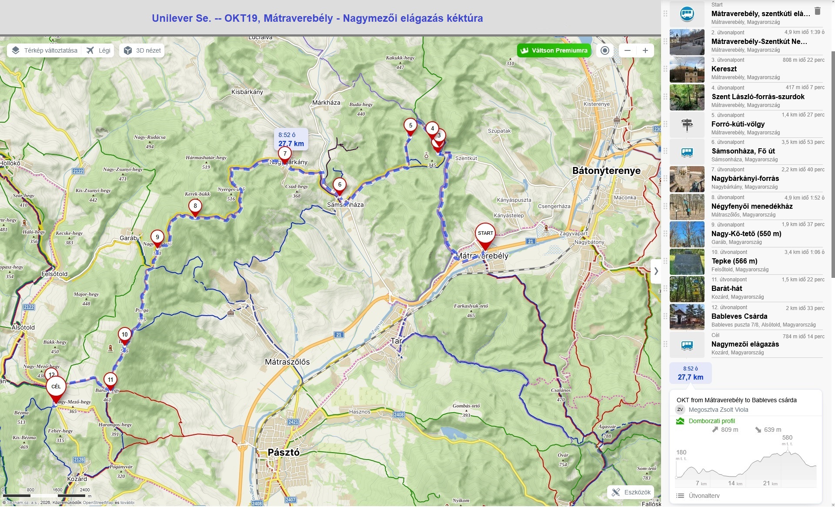Click Váltson Premiumra upgrade button
835x507 pixels.
554,50
